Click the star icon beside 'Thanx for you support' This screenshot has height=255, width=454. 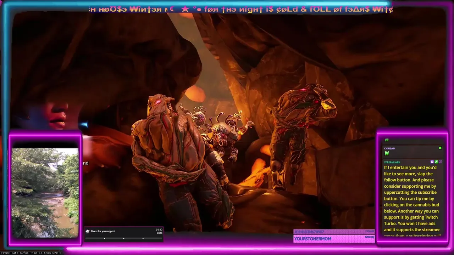click(88, 231)
